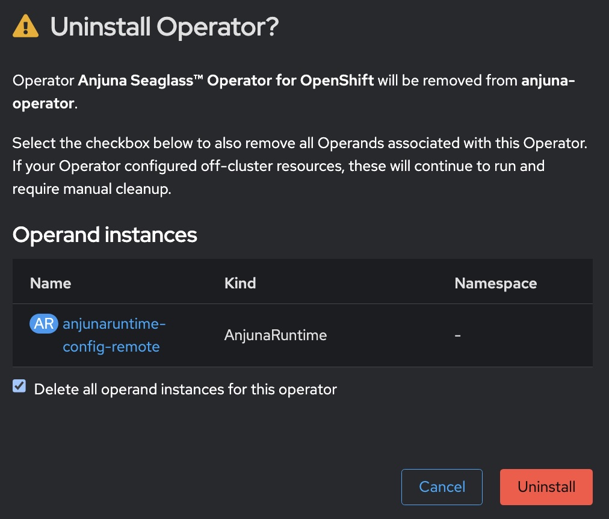Select the Name column header
This screenshot has height=519, width=609.
coord(50,283)
